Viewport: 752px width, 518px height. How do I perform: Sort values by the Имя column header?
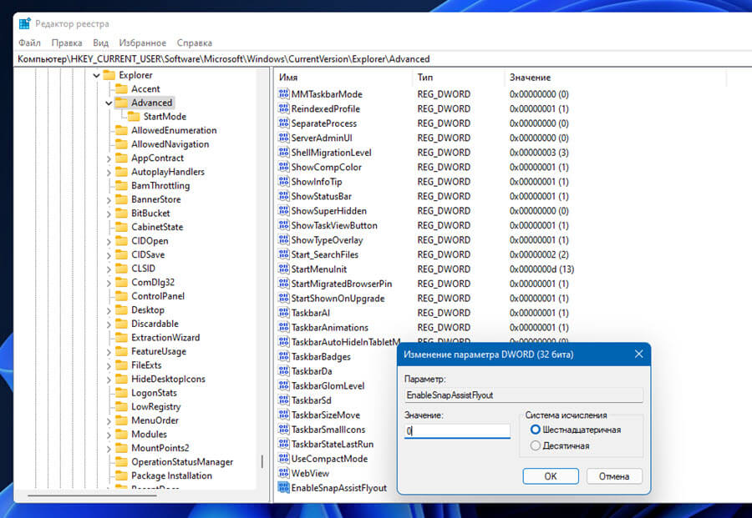(343, 77)
